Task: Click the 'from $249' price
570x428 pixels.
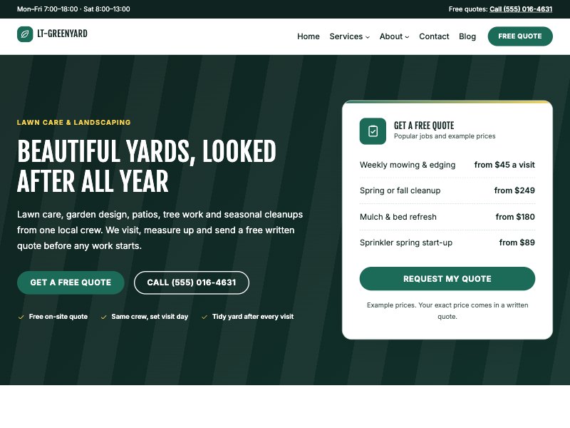Action: coord(514,190)
